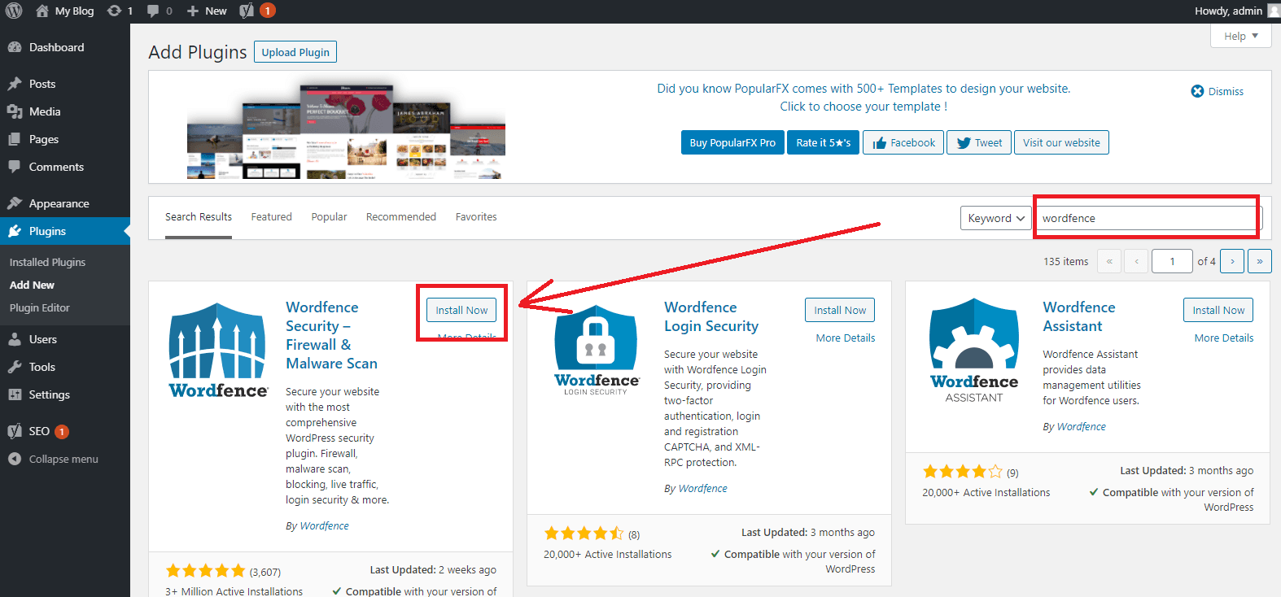Image resolution: width=1281 pixels, height=597 pixels.
Task: Click the SEO Yoast icon in sidebar
Action: pos(15,431)
